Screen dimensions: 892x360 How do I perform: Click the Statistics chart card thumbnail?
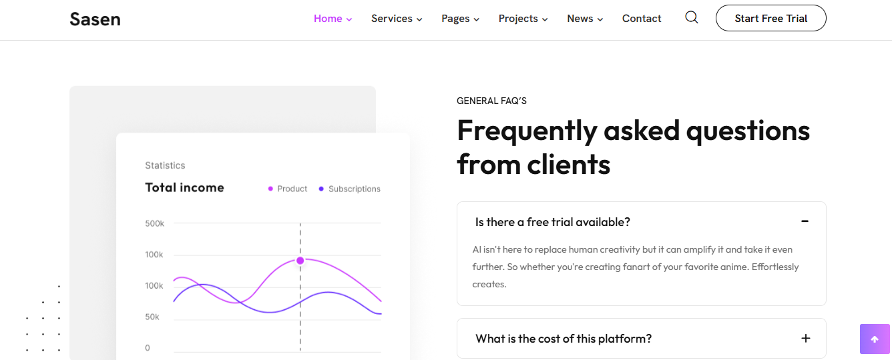263,247
